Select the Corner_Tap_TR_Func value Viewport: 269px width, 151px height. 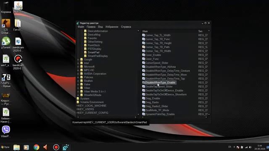(158, 39)
